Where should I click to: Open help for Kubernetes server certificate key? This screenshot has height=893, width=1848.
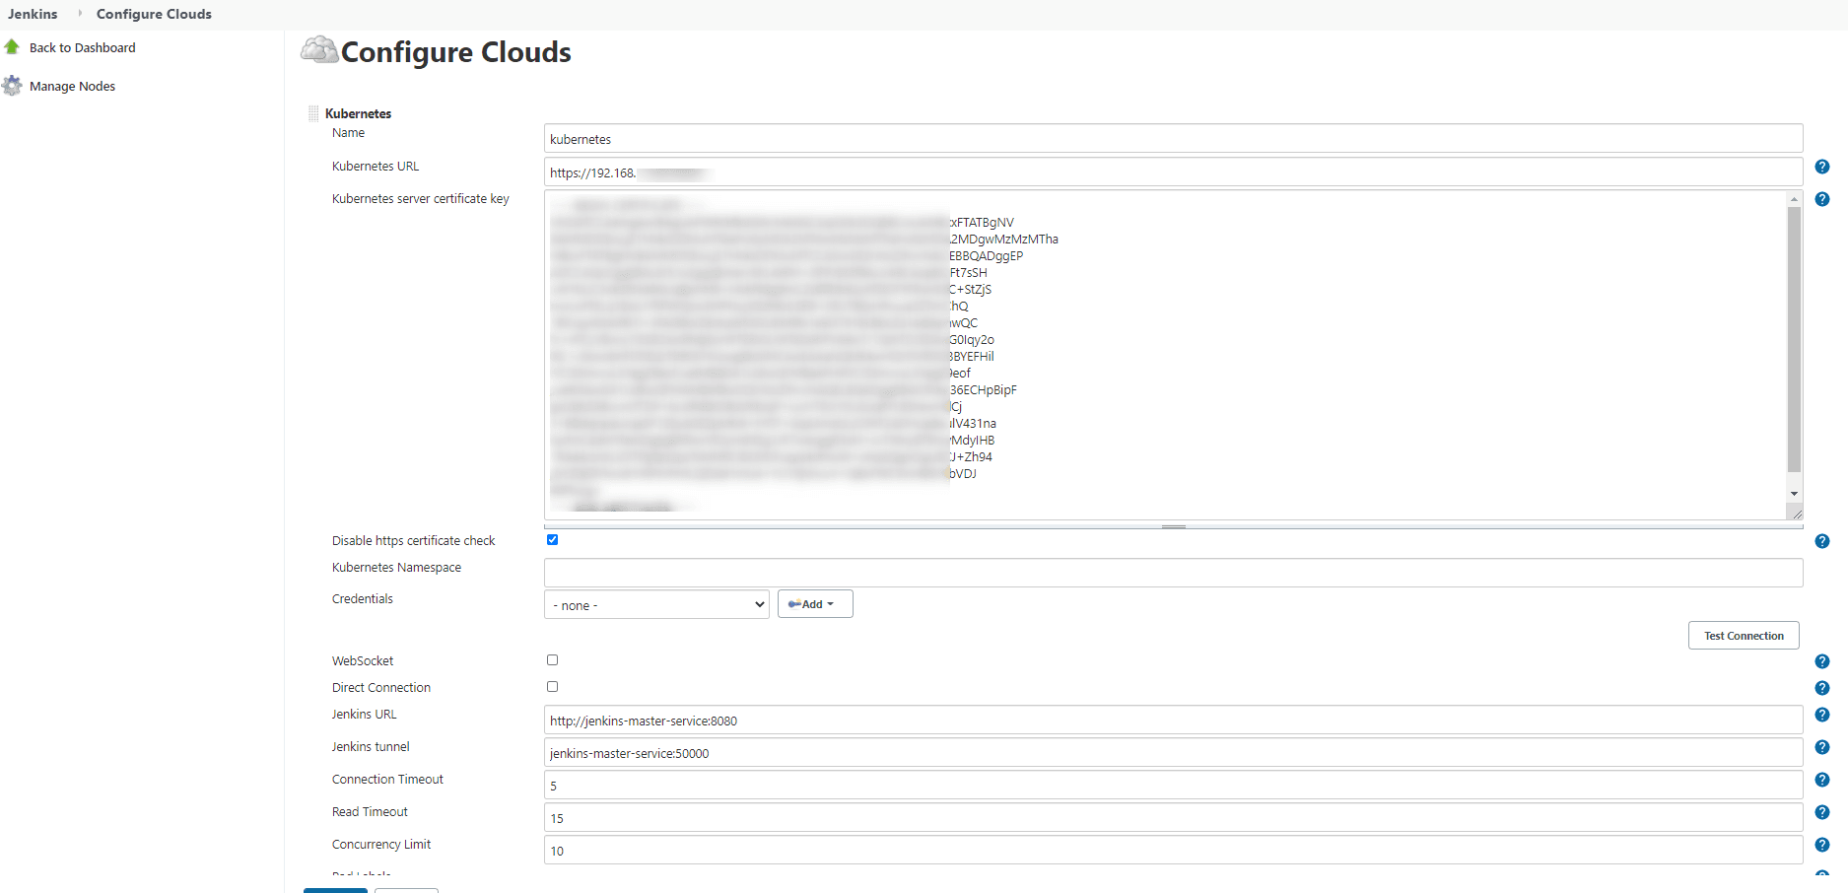click(1822, 199)
